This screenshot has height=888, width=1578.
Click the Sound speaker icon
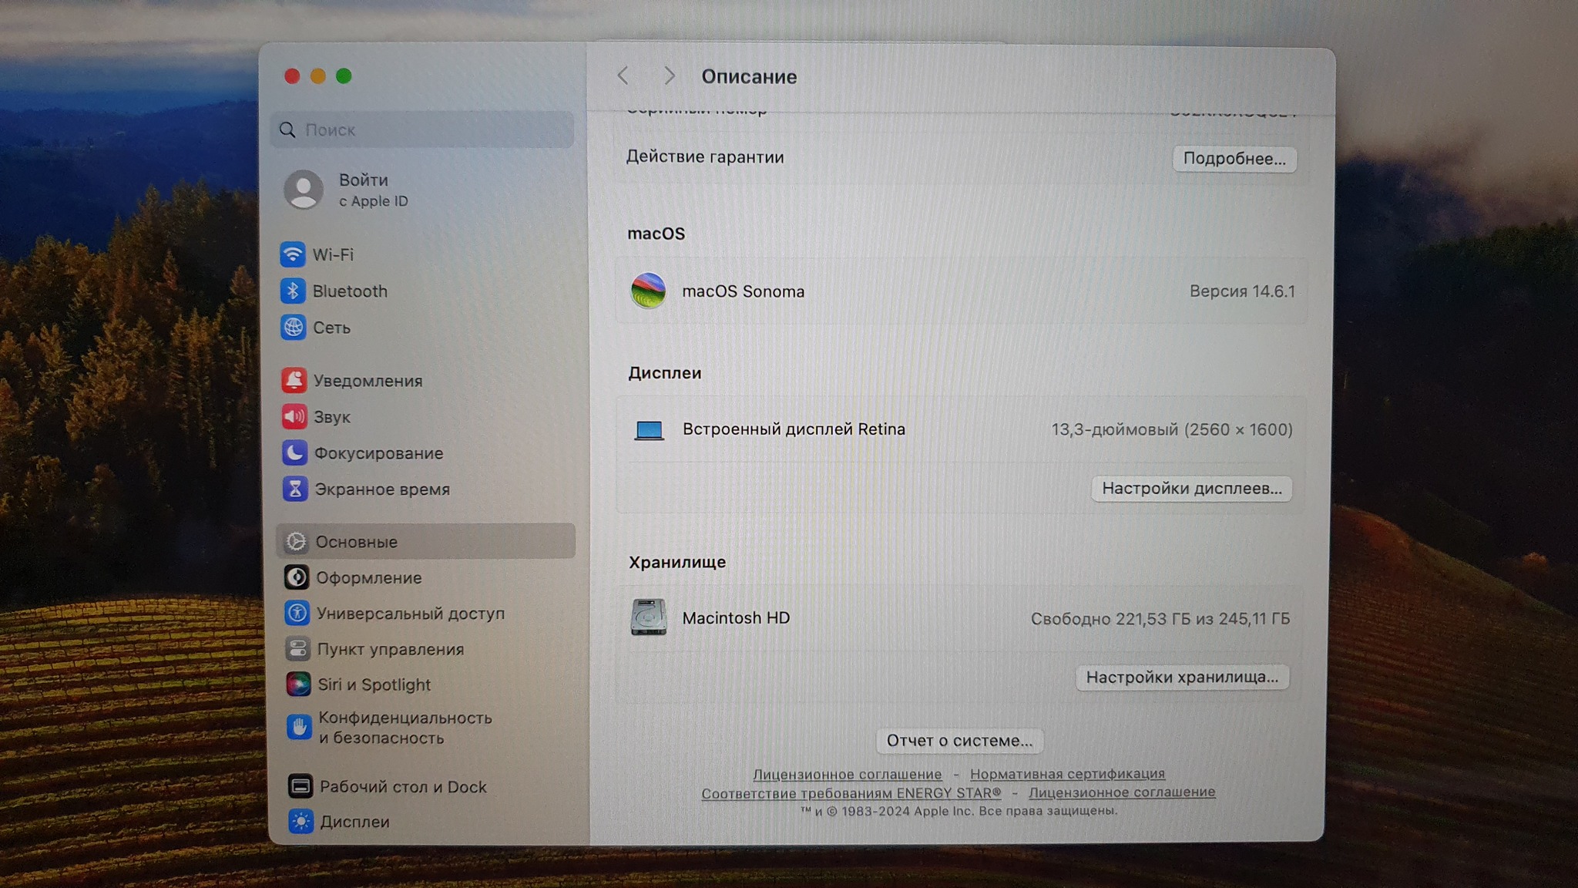tap(294, 417)
